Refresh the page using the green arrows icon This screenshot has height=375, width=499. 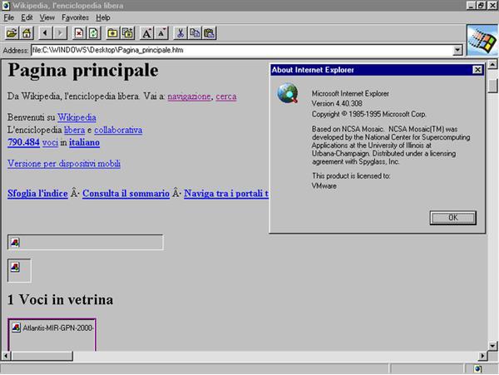pyautogui.click(x=93, y=33)
